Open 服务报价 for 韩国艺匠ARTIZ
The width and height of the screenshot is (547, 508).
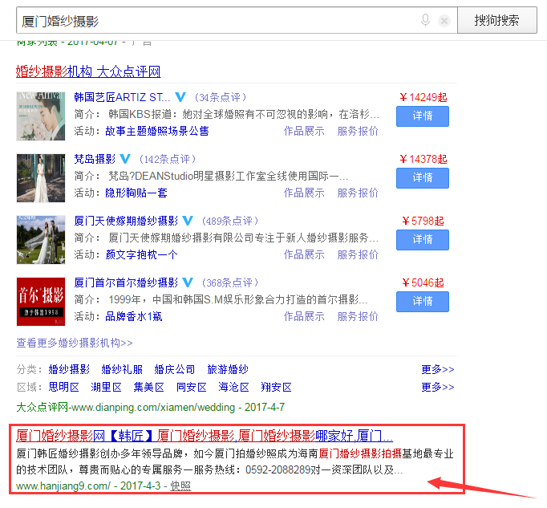pos(358,131)
